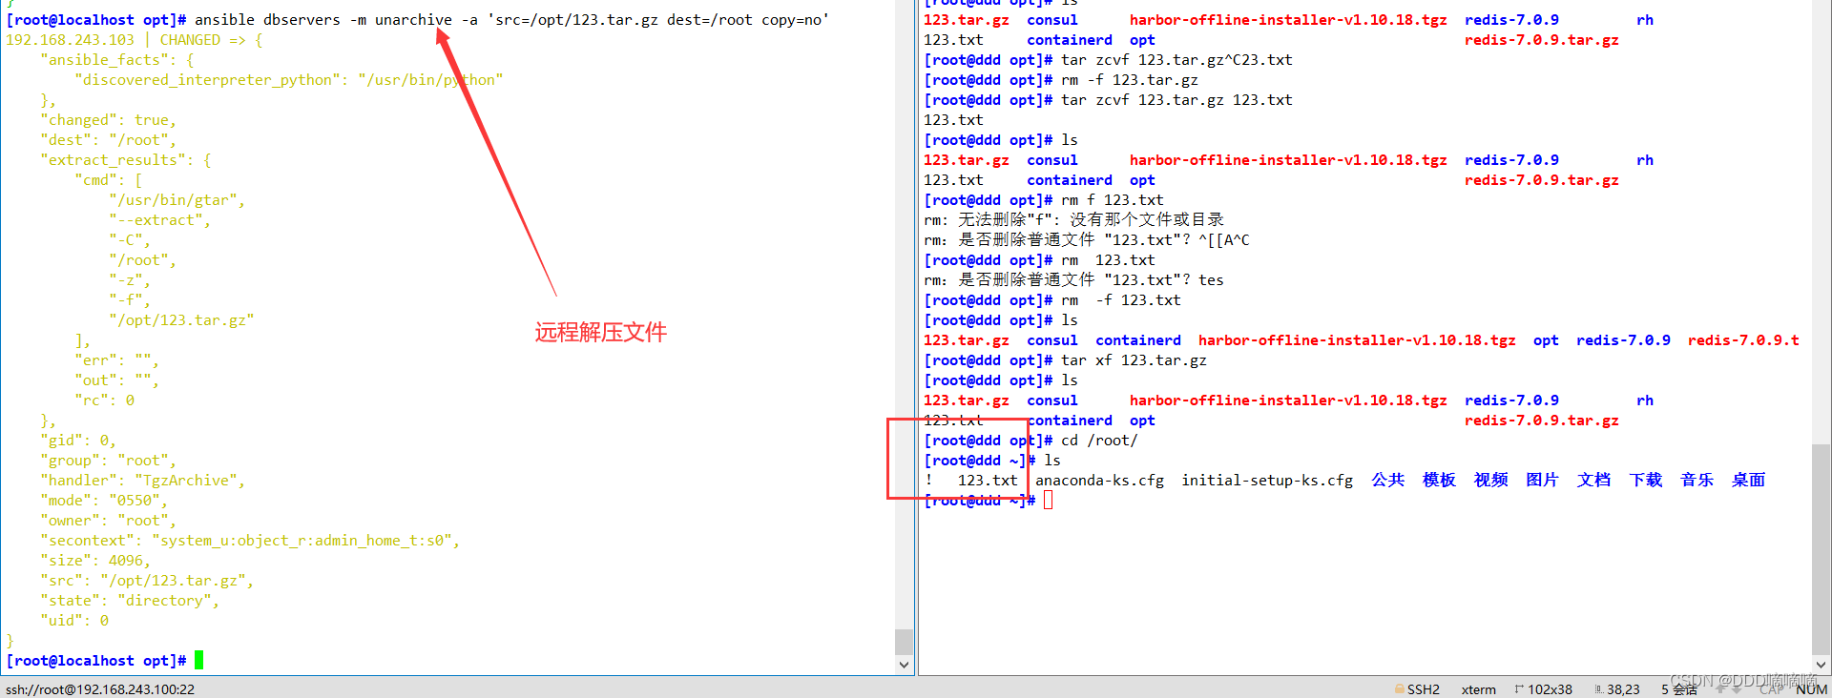Click the NUM lock indicator
The height and width of the screenshot is (698, 1832).
tap(1812, 689)
